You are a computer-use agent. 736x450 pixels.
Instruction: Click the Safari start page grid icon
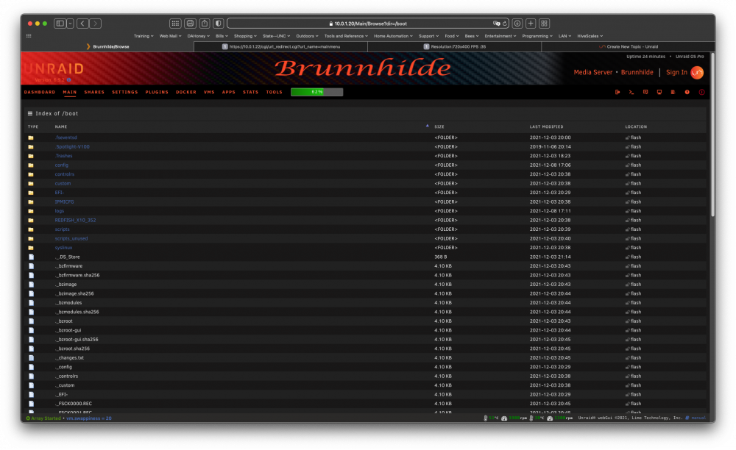pos(175,24)
